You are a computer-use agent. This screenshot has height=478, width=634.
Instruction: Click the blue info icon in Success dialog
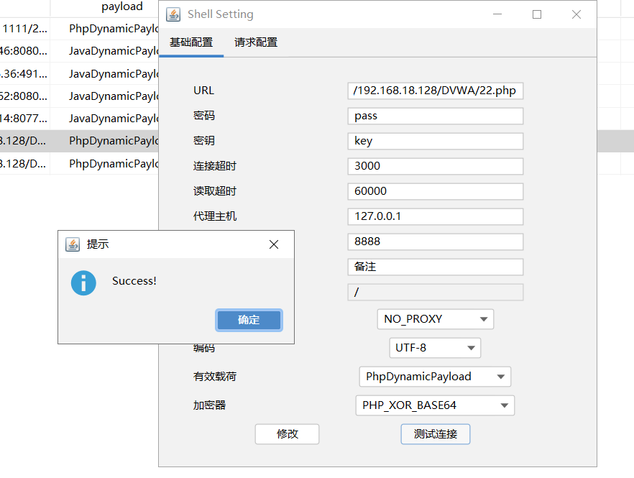pos(83,283)
